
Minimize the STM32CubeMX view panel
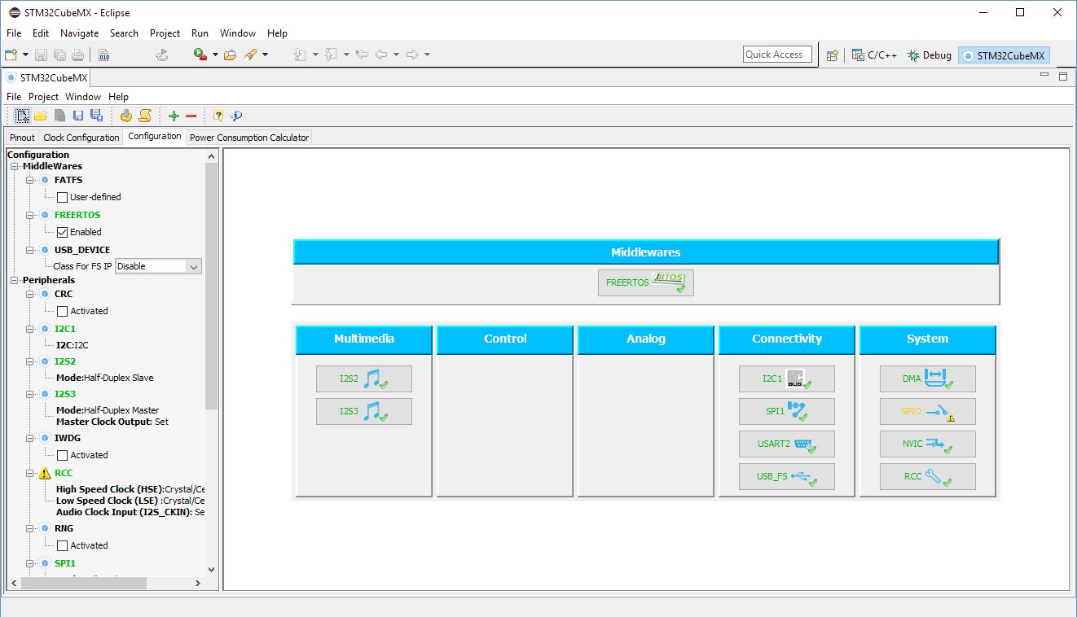tap(1044, 75)
